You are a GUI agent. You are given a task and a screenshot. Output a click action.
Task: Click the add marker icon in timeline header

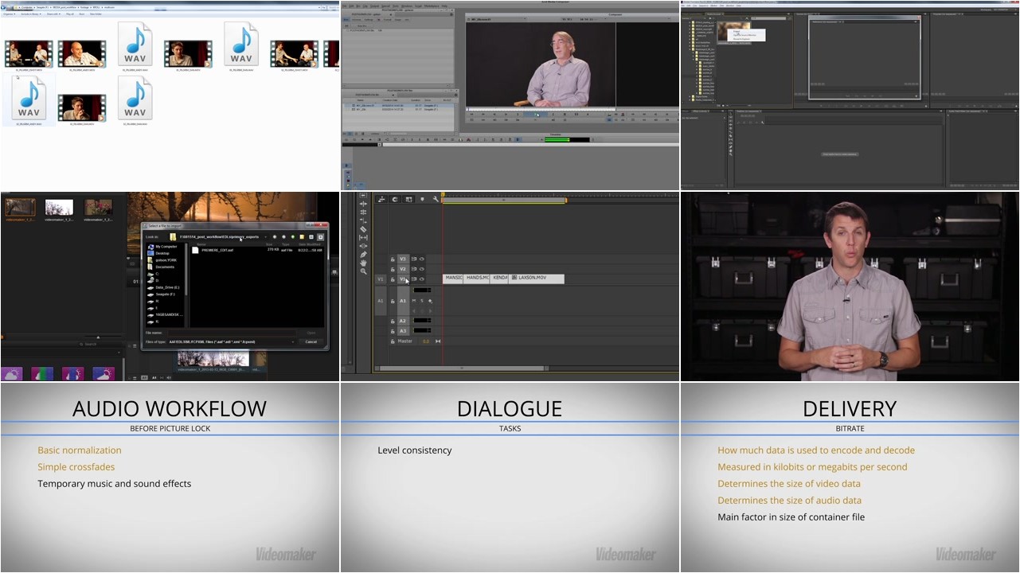click(x=422, y=199)
